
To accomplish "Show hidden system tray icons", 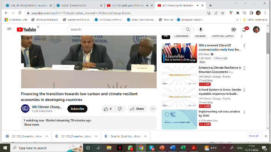I will [224, 148].
